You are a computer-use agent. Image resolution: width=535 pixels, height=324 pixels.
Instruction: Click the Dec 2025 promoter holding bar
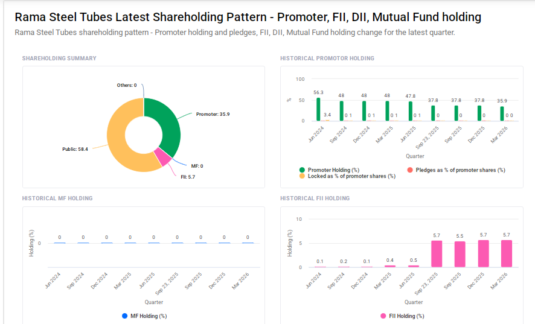pyautogui.click(x=479, y=113)
